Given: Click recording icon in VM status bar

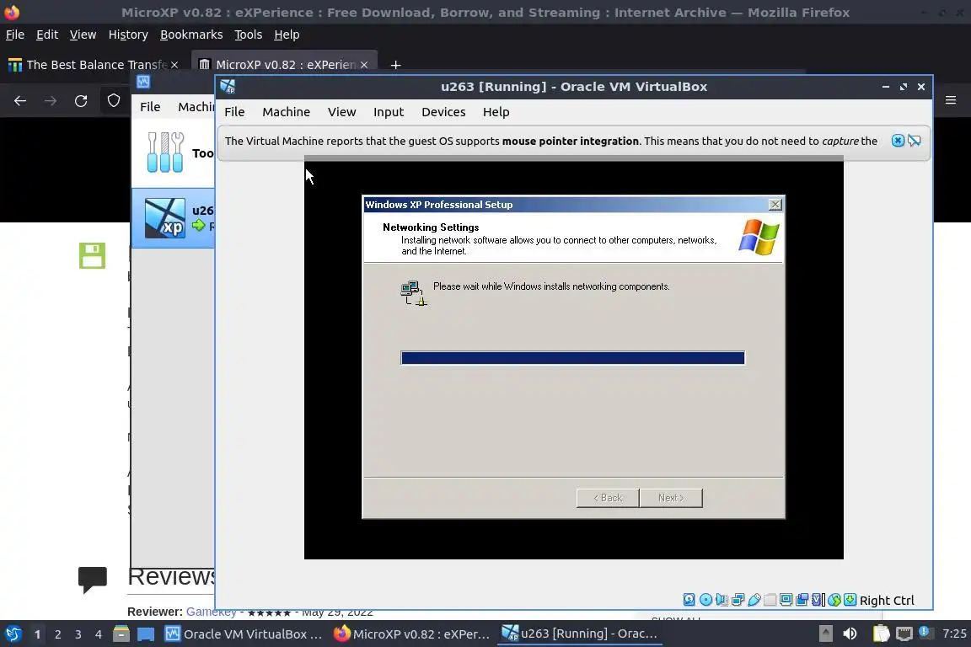Looking at the screenshot, I should coord(802,599).
